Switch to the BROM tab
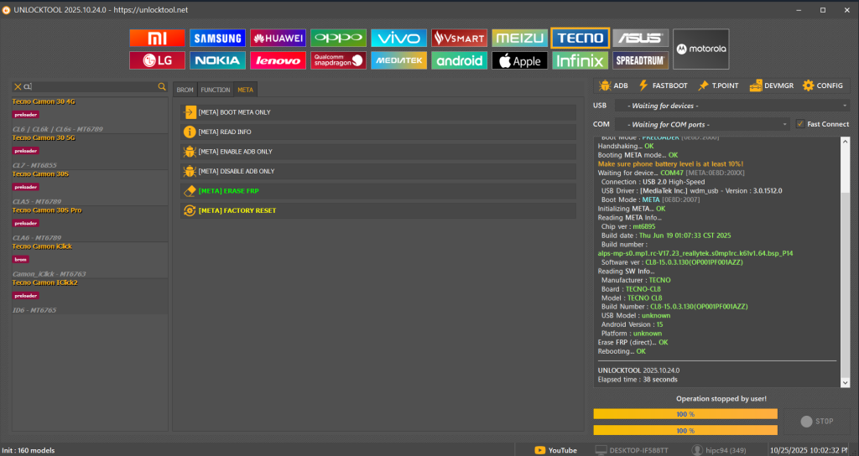 click(185, 90)
